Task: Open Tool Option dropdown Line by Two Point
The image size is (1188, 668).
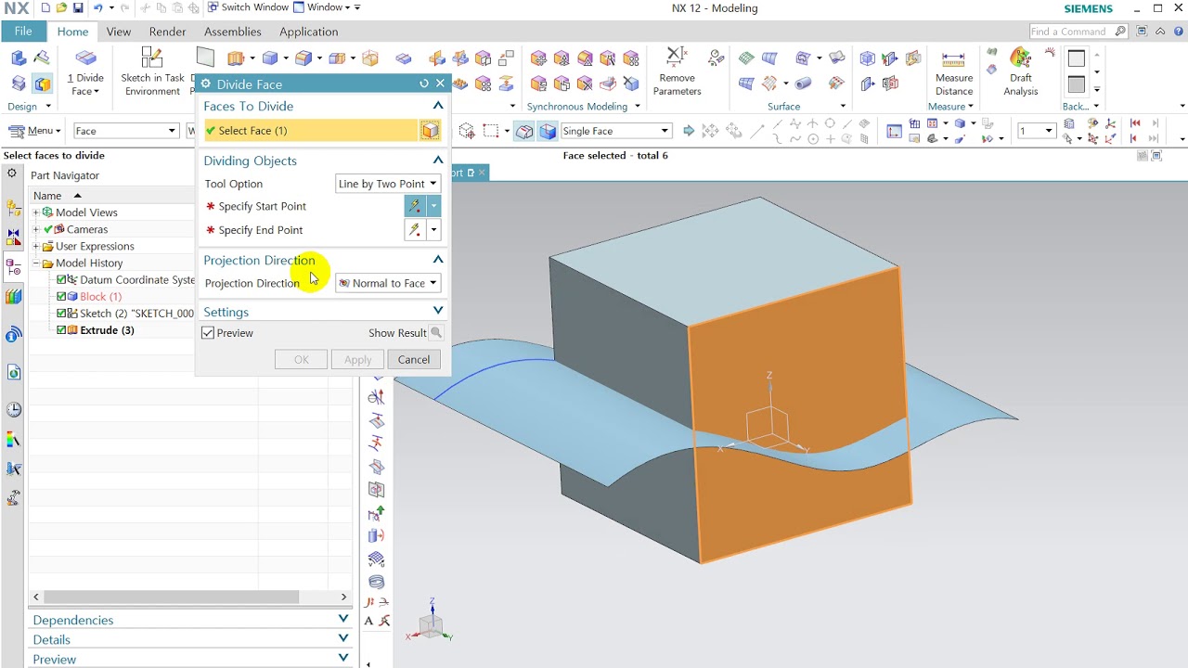Action: pos(387,184)
